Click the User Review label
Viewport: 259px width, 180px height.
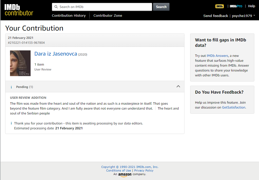(43, 69)
